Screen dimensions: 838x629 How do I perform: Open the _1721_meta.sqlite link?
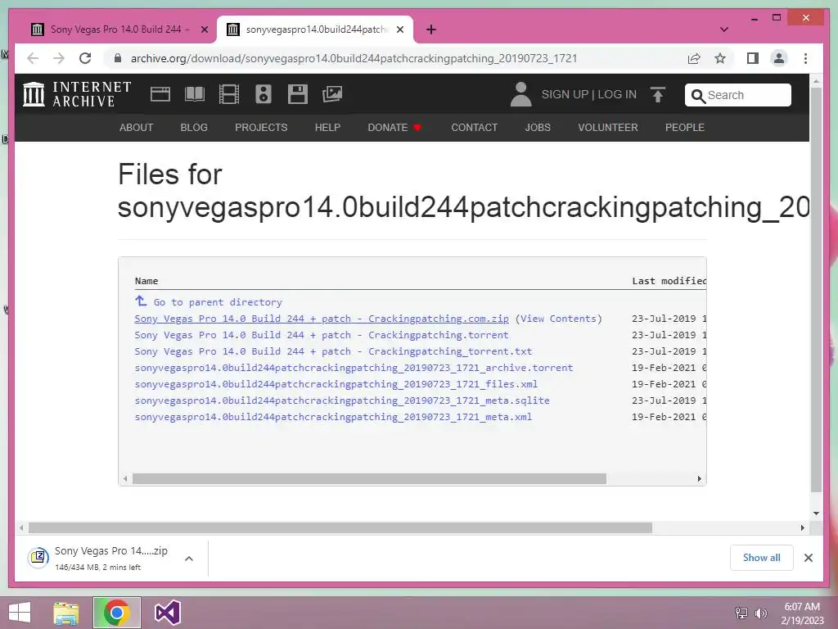click(342, 400)
